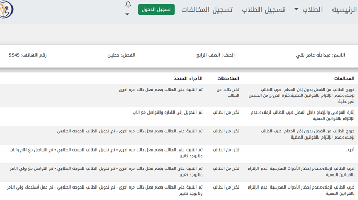
Task: Click the phone number 5545 field
Action: 28,55
